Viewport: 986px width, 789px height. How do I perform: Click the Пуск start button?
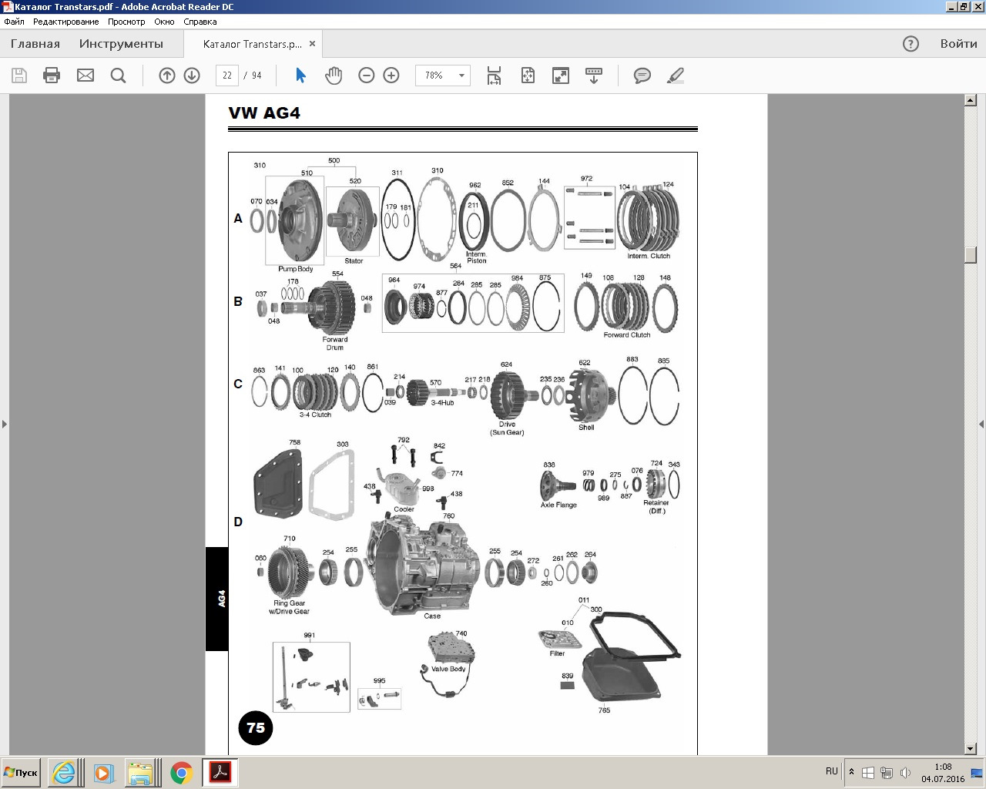[21, 773]
